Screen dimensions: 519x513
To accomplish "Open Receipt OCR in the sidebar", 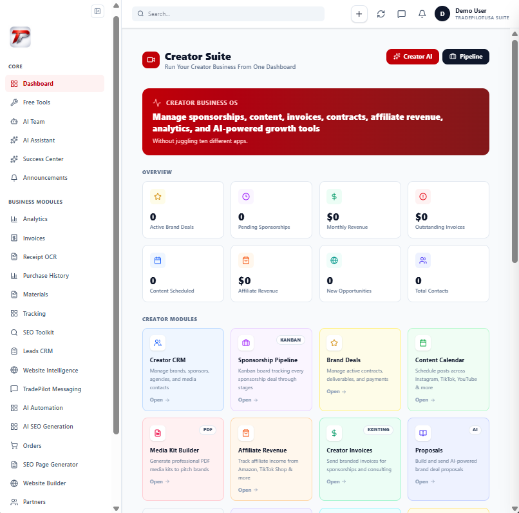I will tap(55, 257).
